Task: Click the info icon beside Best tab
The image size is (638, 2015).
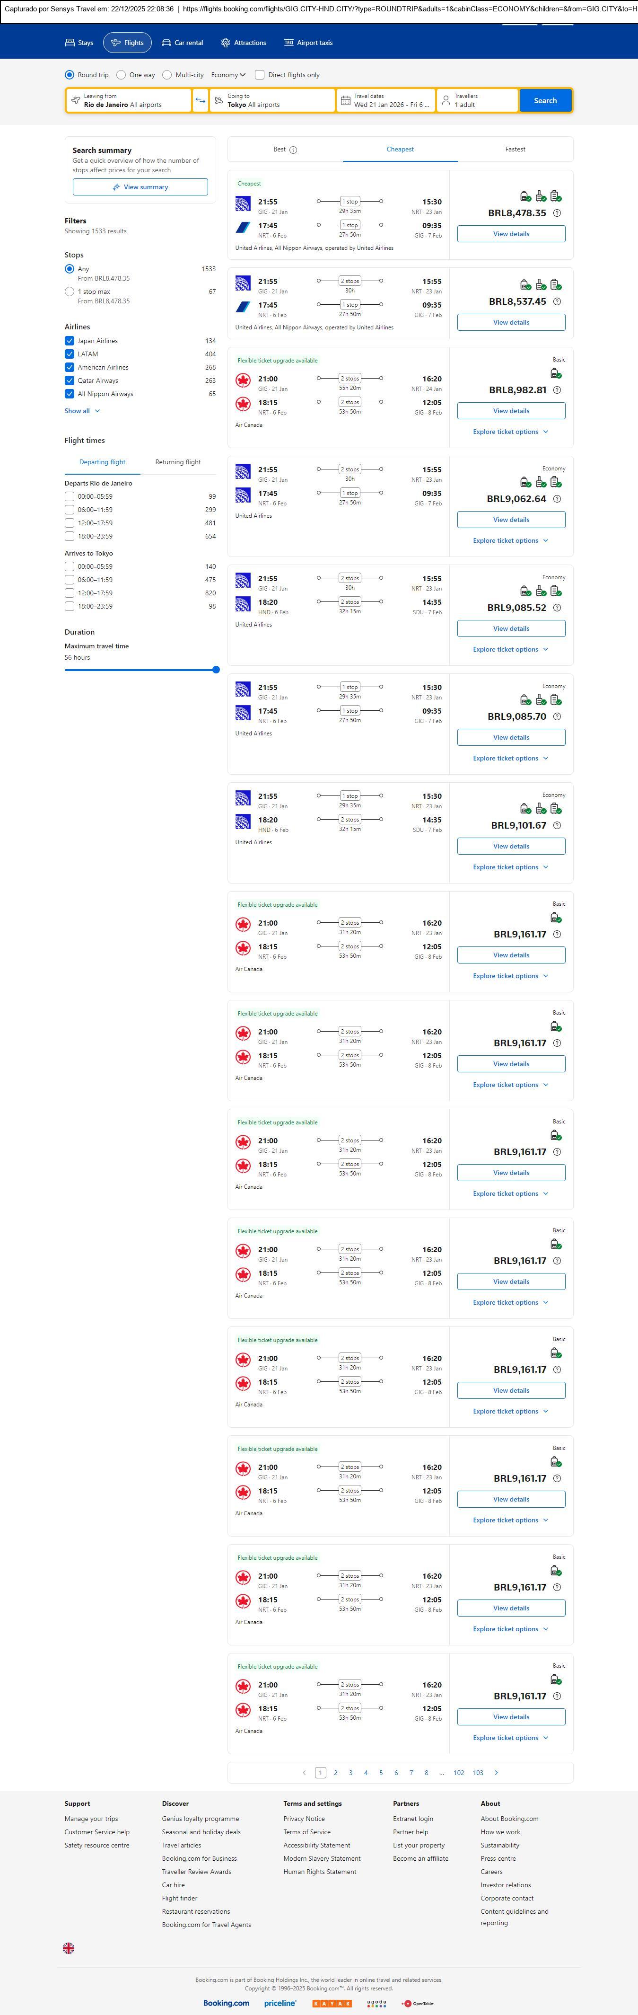Action: pyautogui.click(x=293, y=150)
